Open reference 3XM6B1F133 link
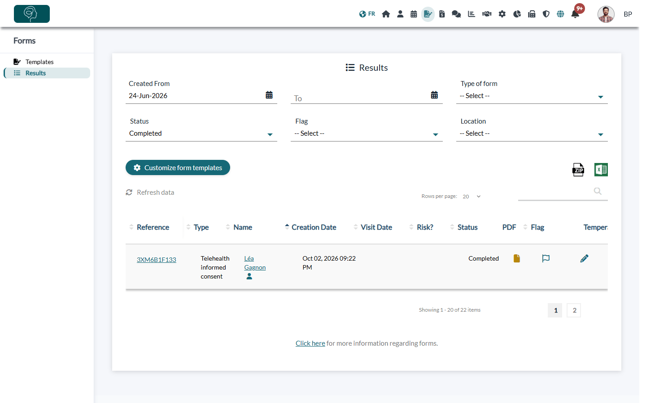 (157, 260)
